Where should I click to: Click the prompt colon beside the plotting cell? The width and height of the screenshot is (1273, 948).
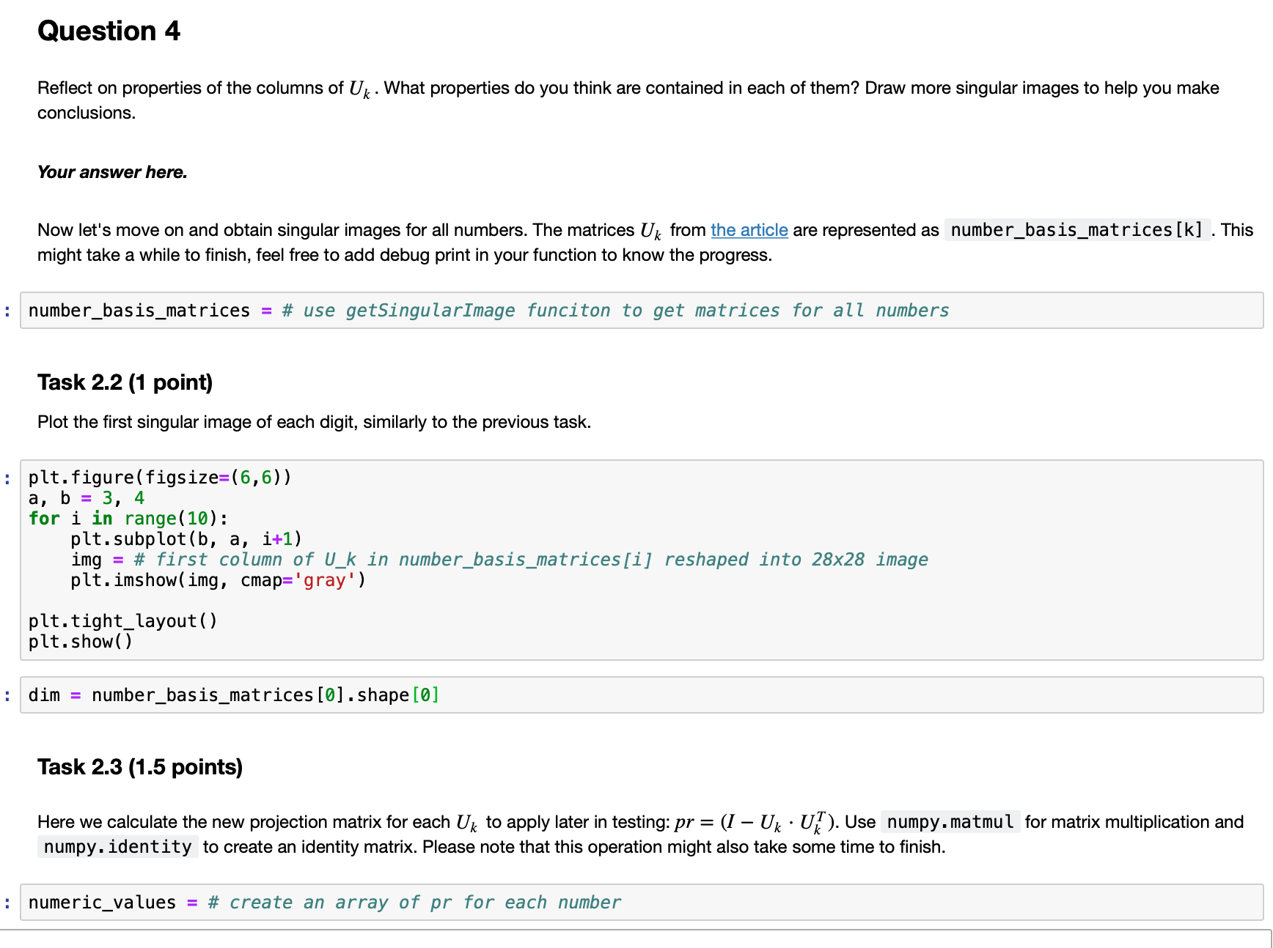7,478
